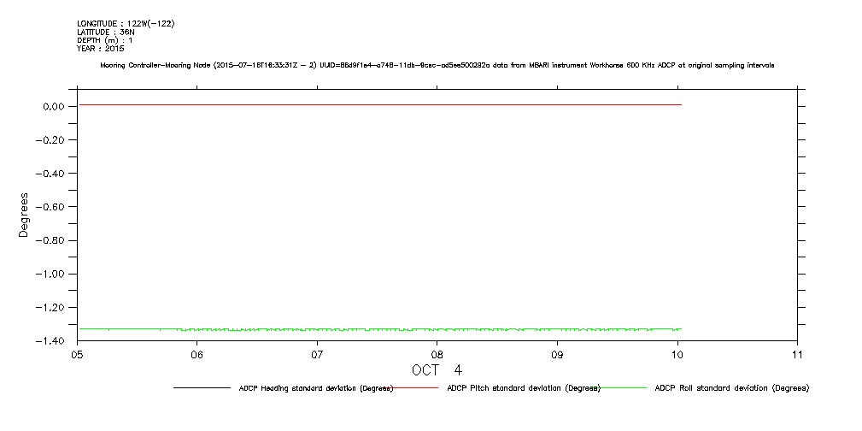The image size is (862, 431).
Task: Click the Degrees y-axis label
Action: tap(24, 215)
